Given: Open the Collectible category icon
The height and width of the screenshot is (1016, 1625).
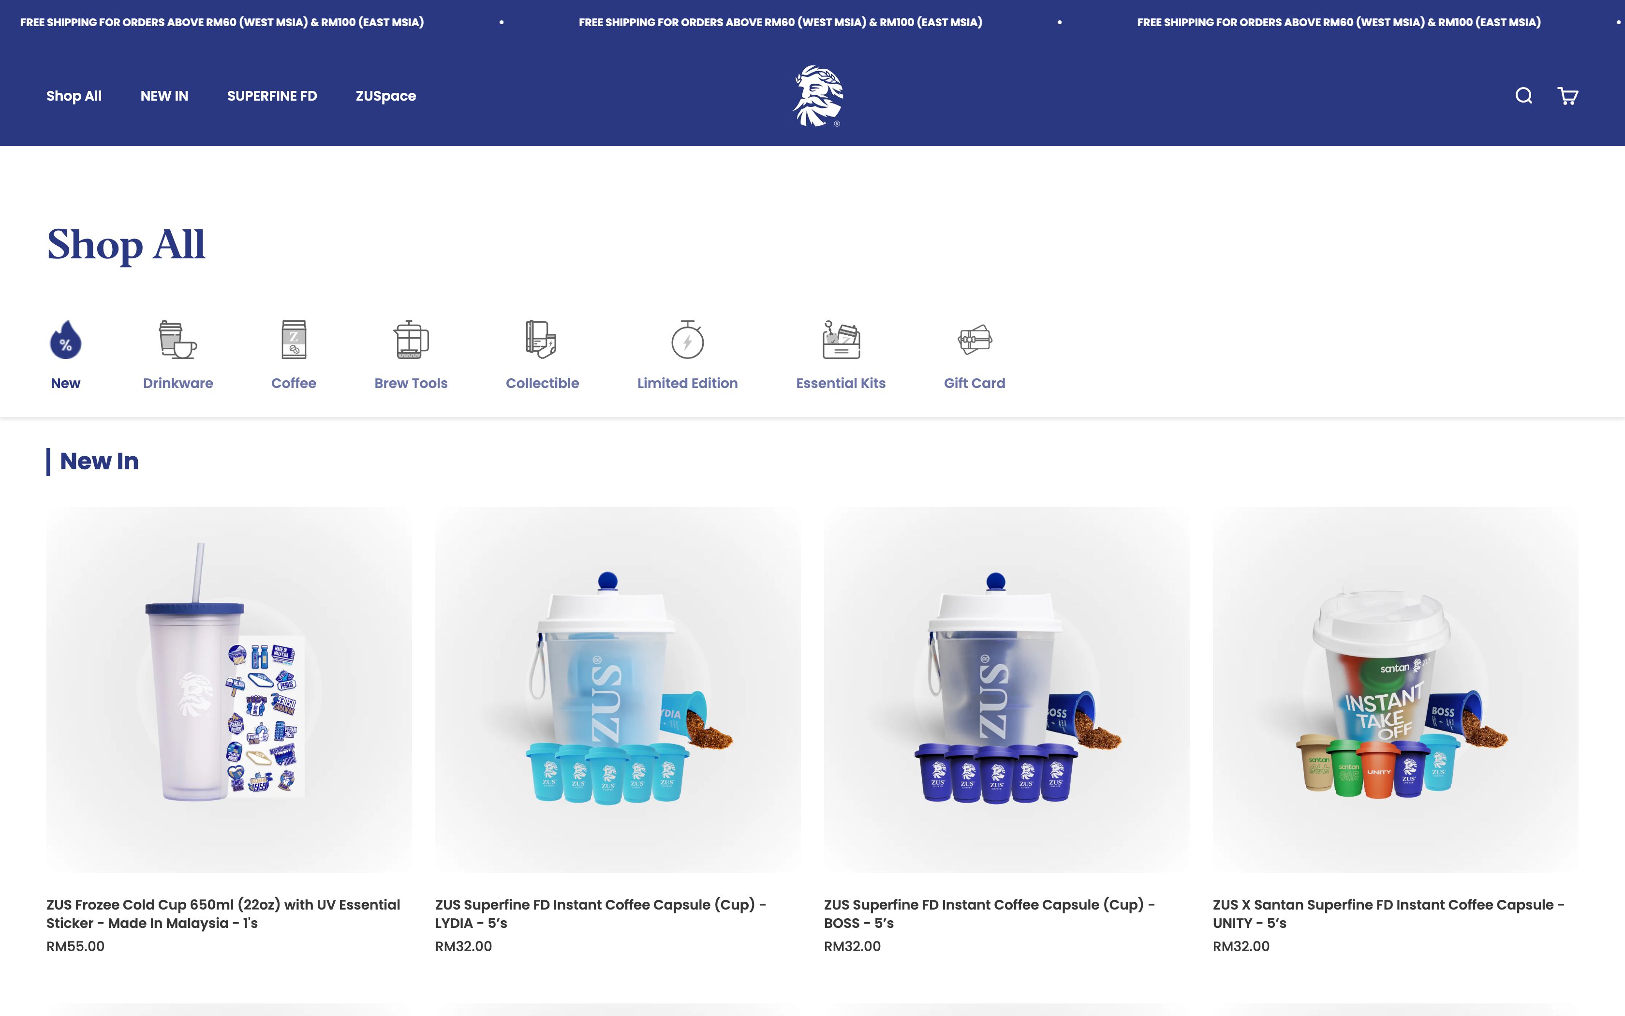Looking at the screenshot, I should coord(541,339).
